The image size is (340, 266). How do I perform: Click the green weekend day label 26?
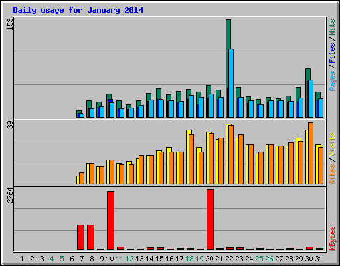click(269, 259)
